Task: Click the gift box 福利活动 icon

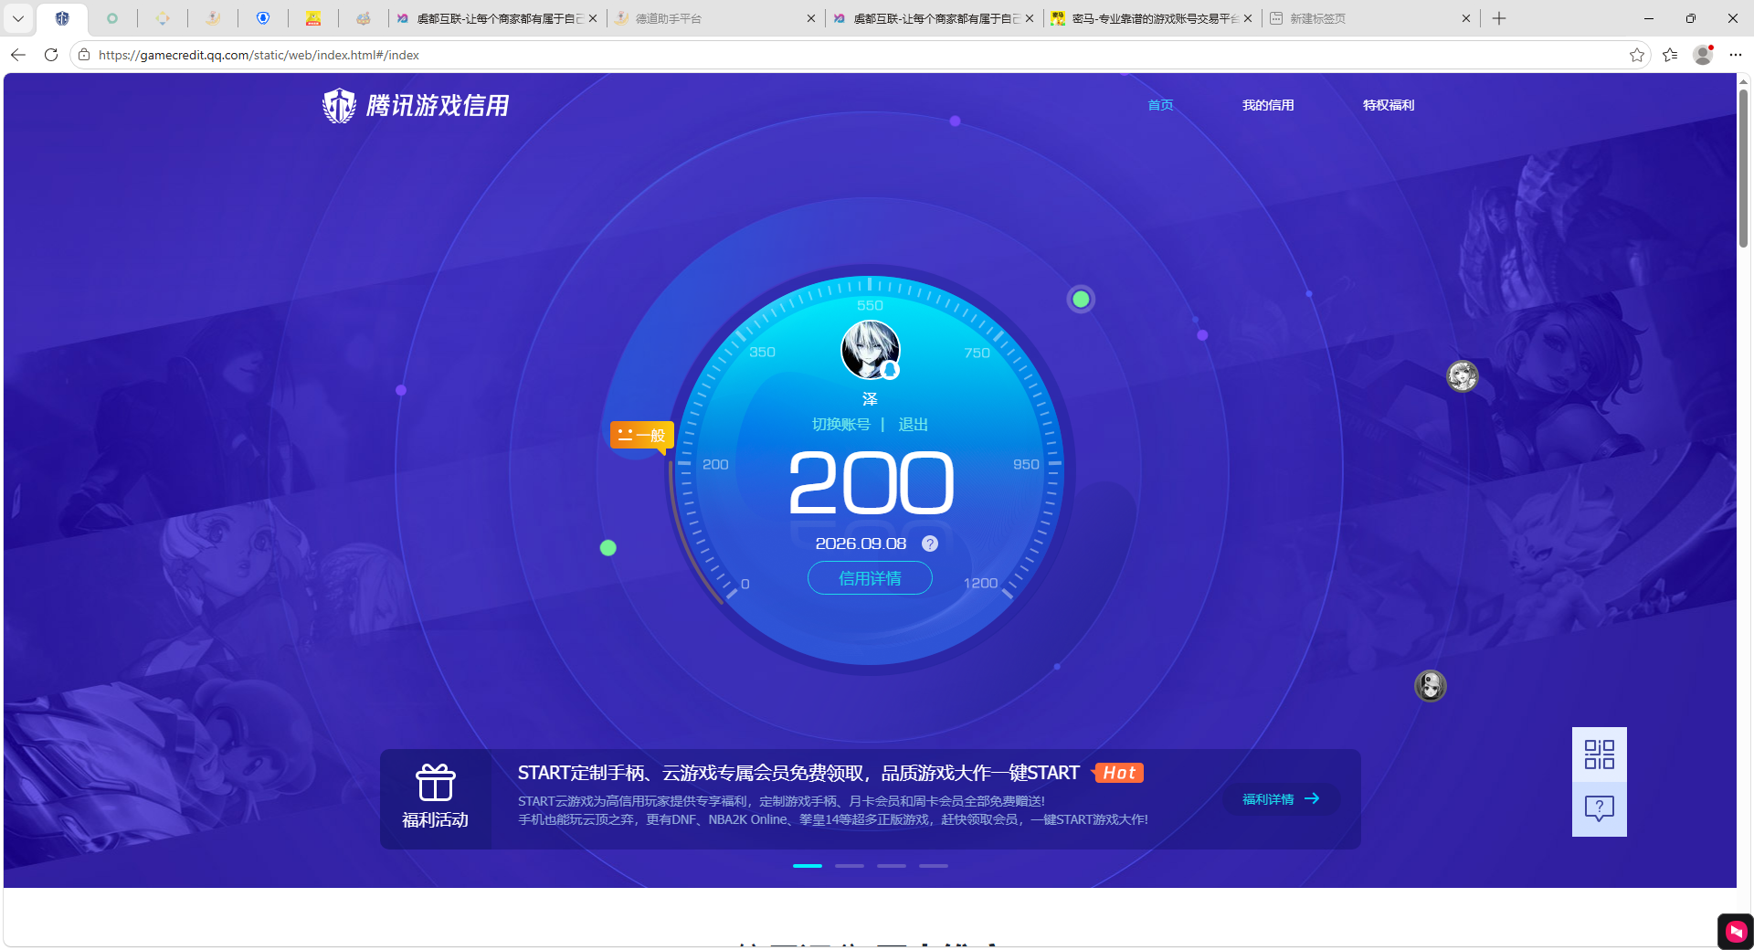Action: (x=436, y=783)
